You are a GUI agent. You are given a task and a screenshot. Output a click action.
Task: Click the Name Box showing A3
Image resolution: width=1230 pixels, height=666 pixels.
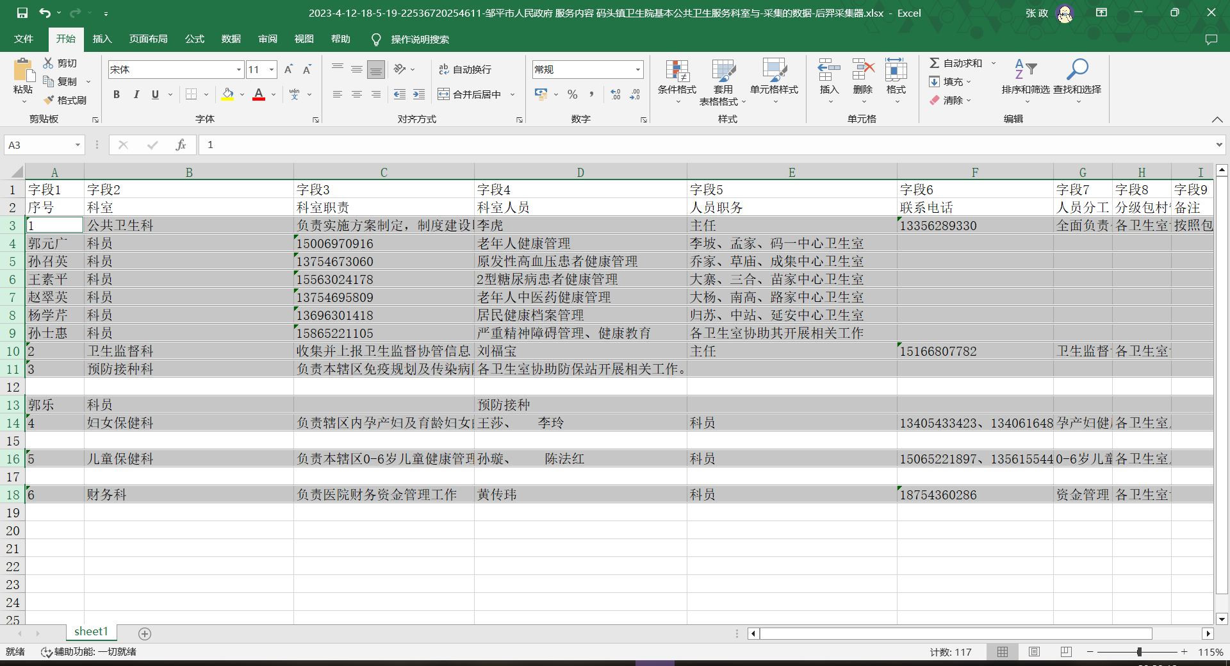44,145
